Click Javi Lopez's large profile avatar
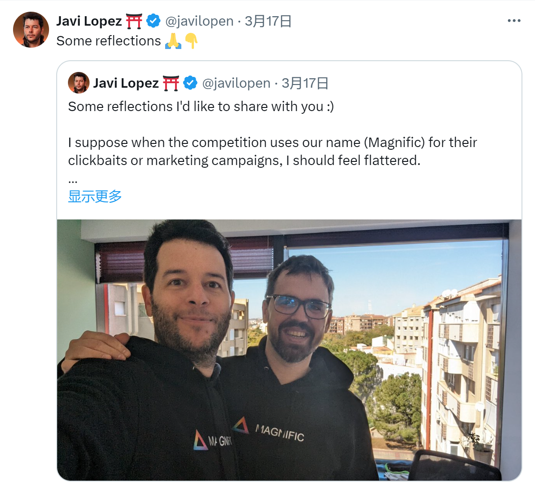535x487 pixels. [x=31, y=29]
